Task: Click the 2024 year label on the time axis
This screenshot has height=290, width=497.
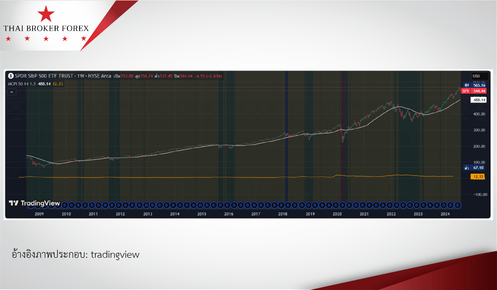Action: [x=445, y=214]
